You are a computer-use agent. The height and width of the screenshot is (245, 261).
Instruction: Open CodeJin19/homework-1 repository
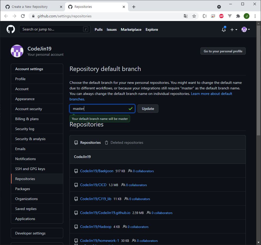pyautogui.click(x=99, y=241)
